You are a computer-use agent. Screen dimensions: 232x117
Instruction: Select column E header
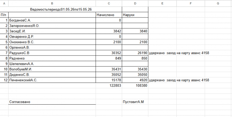tap(162, 3)
